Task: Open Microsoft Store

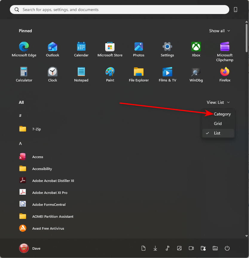Action: coord(110,49)
